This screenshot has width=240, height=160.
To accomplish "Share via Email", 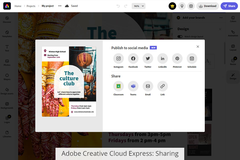I will point(148,86).
